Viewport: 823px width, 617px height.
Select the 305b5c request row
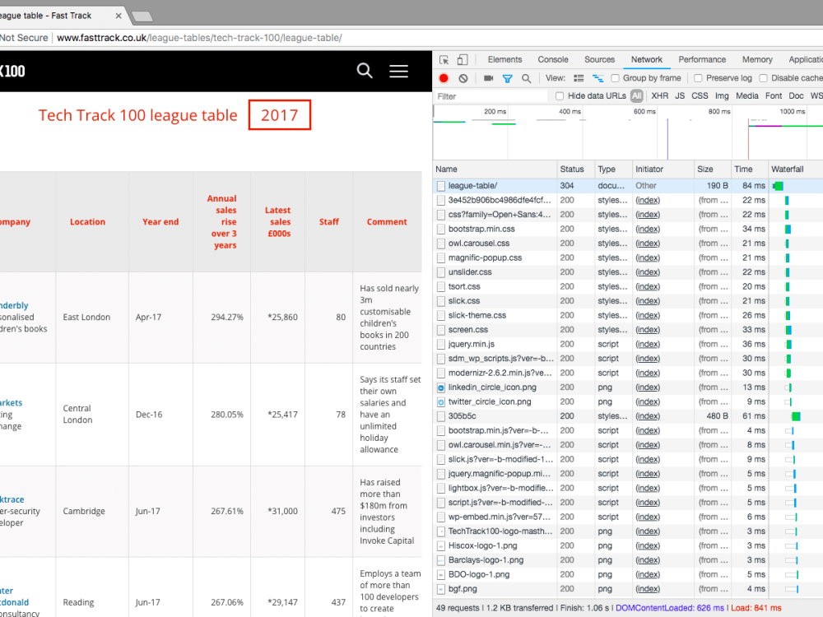pyautogui.click(x=628, y=416)
